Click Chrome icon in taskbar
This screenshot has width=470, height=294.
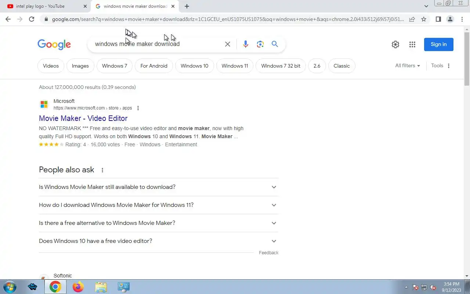(x=55, y=287)
